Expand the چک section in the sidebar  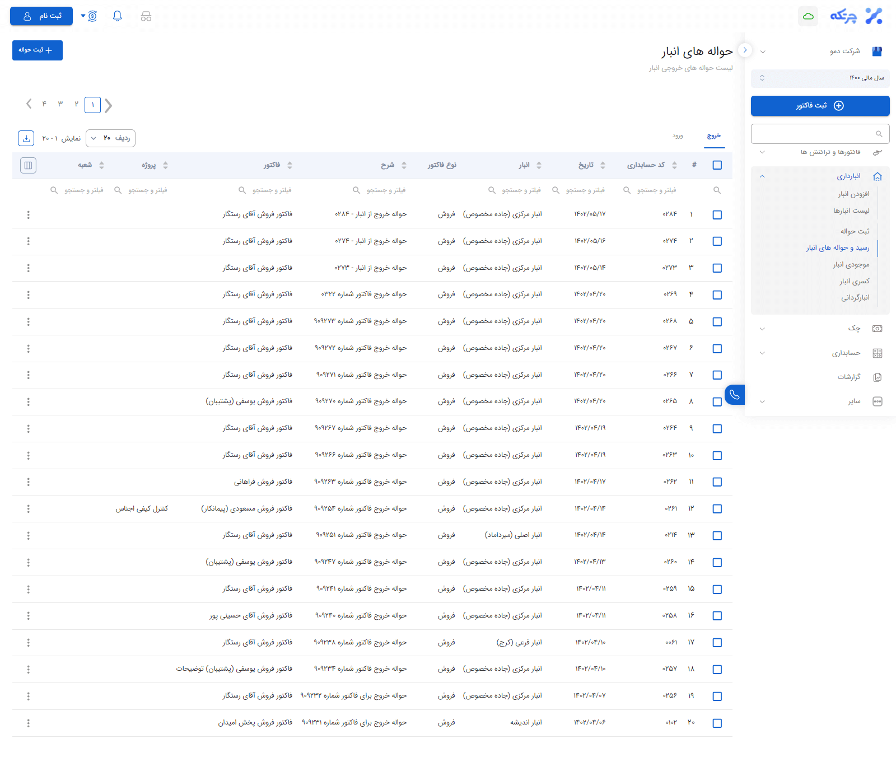pos(762,329)
